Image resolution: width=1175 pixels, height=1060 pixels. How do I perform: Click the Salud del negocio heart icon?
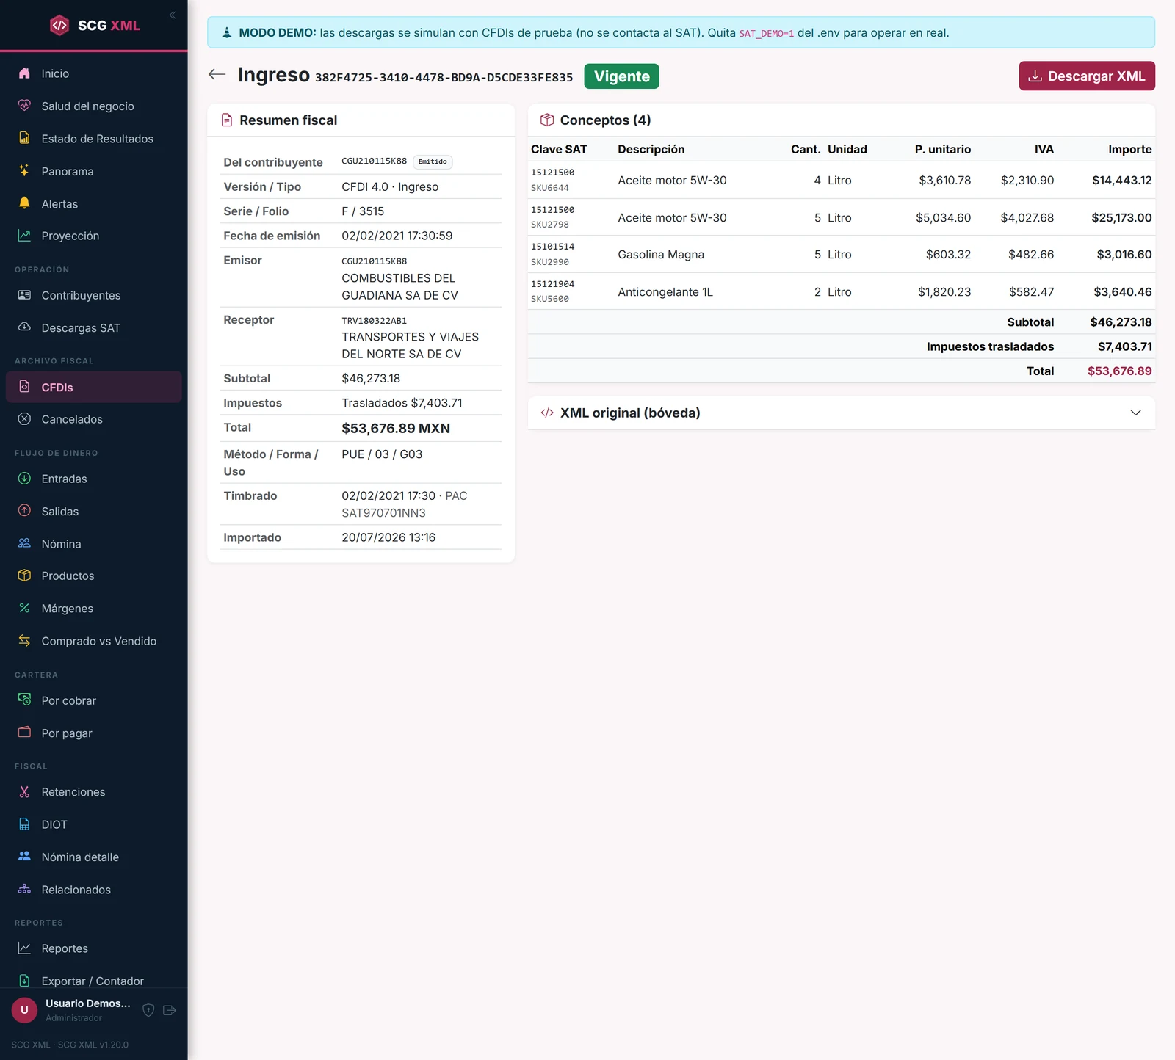24,106
